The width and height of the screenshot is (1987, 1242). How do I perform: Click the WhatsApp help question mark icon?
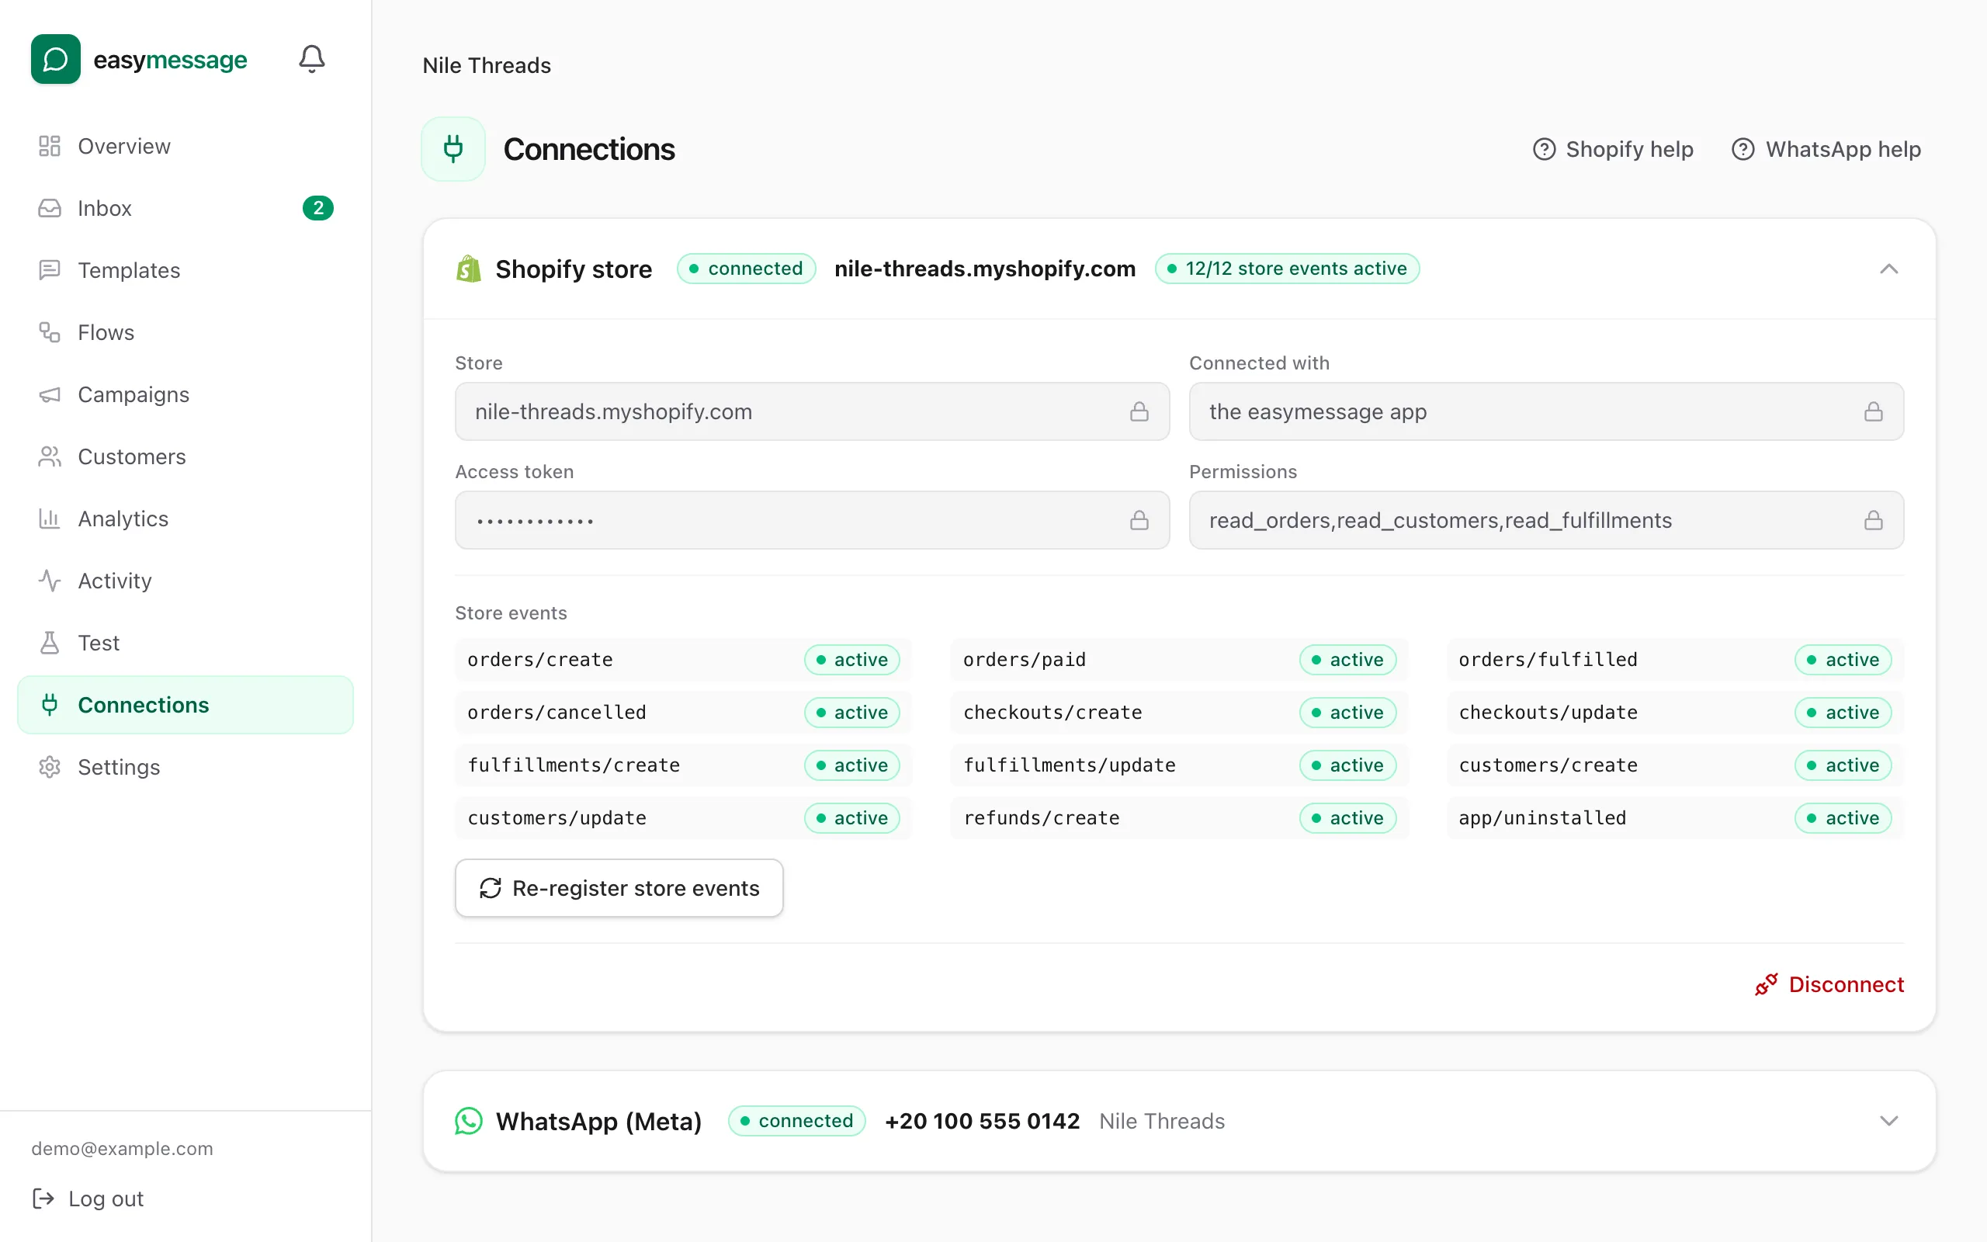[1743, 149]
